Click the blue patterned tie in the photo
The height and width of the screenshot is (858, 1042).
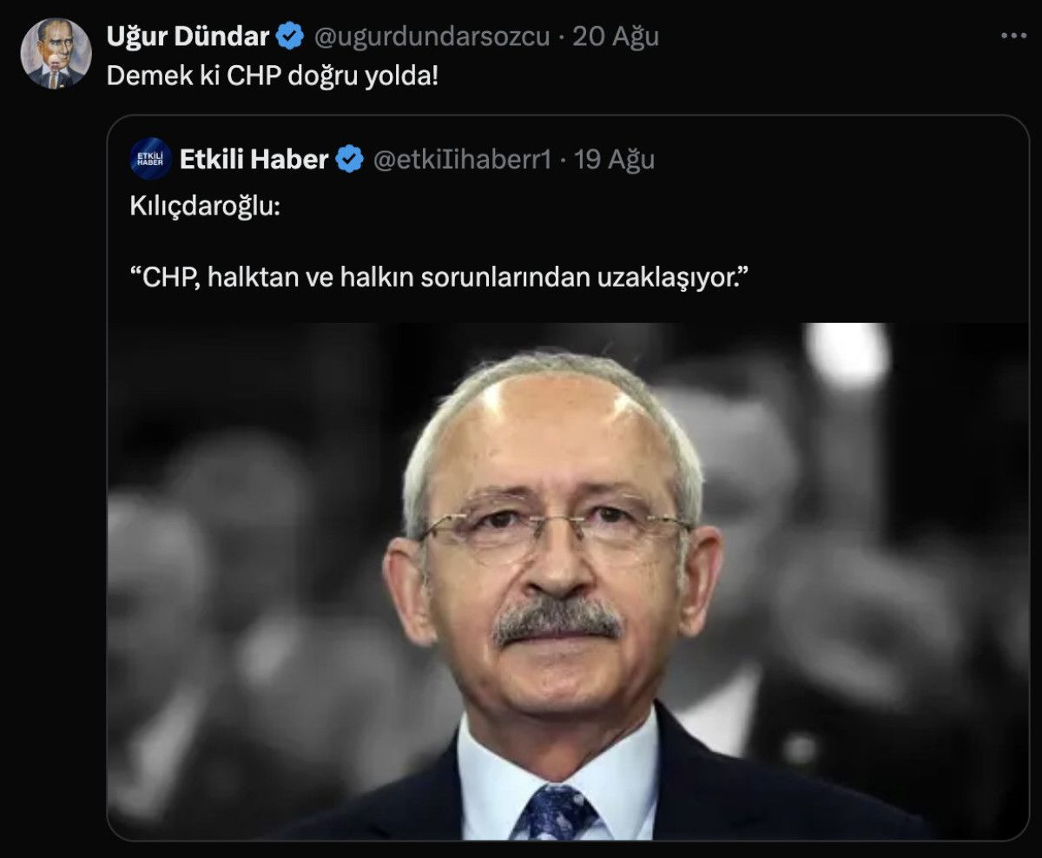pyautogui.click(x=557, y=812)
